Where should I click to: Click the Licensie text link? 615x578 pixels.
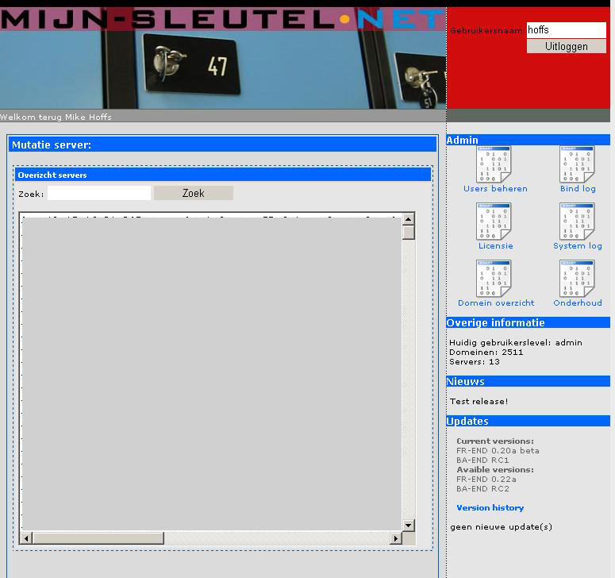[495, 246]
